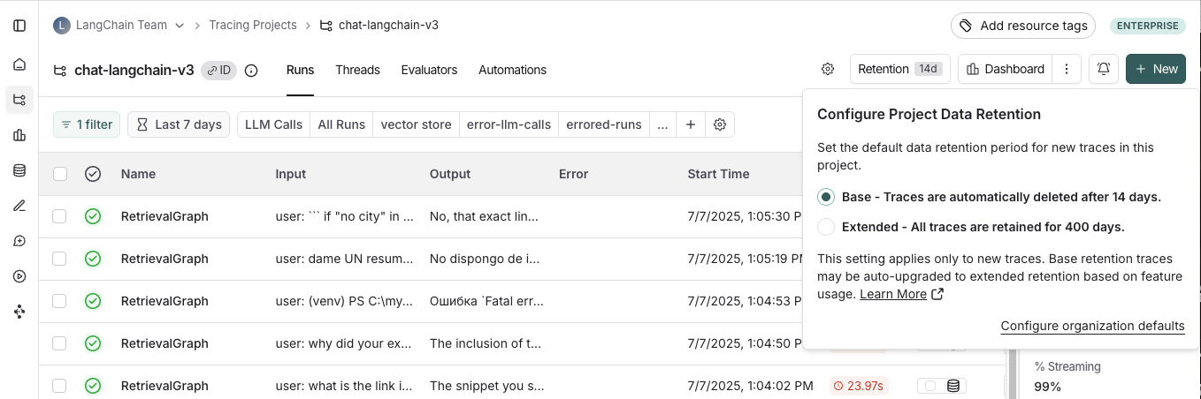Open the datasets database sidebar icon
Image resolution: width=1201 pixels, height=399 pixels.
[19, 170]
